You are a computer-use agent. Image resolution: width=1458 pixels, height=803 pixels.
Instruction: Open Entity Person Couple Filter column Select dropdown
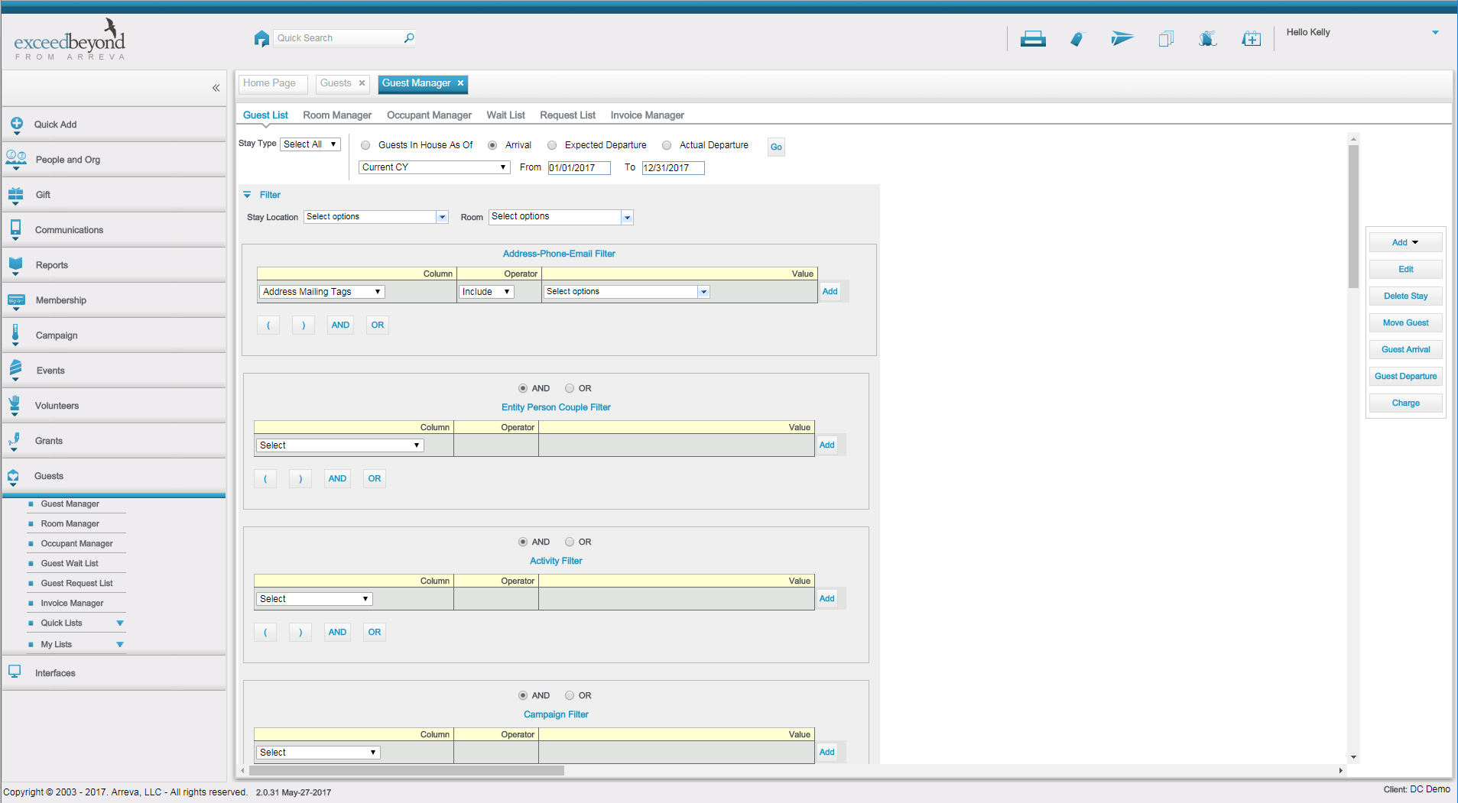pos(339,445)
